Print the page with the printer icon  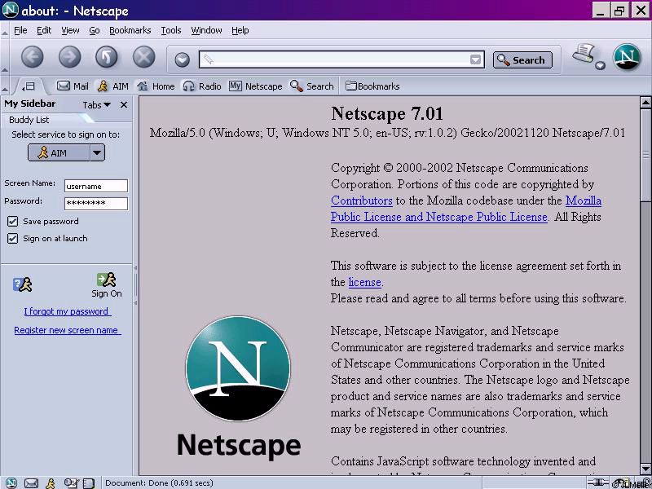point(584,55)
